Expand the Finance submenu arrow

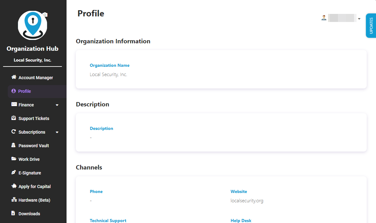(57, 105)
